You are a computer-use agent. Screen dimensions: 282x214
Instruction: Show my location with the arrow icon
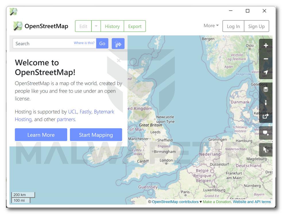pyautogui.click(x=266, y=72)
